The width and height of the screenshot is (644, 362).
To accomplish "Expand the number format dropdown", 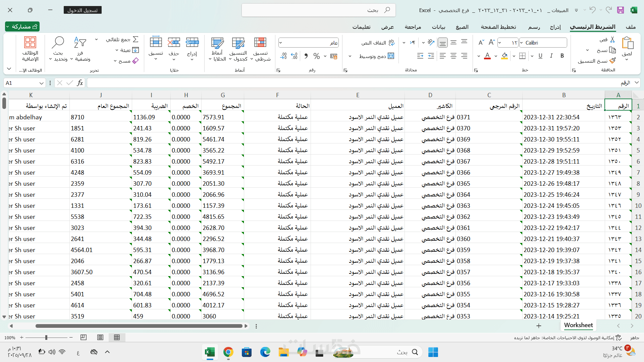I will pos(281,43).
